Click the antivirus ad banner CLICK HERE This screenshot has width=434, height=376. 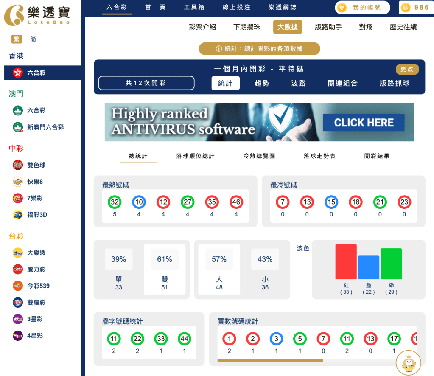(364, 122)
